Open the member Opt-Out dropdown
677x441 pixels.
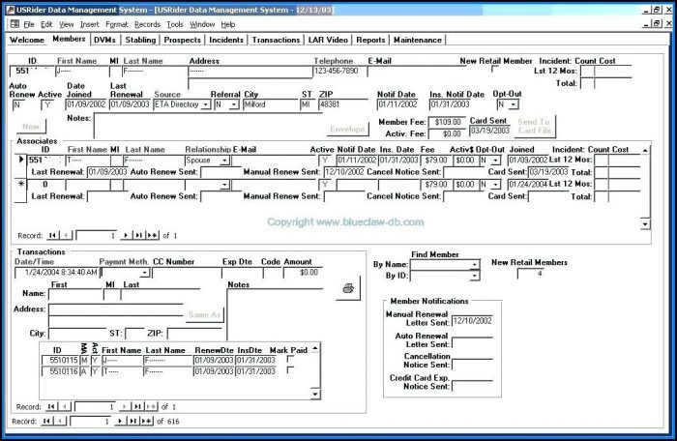pos(514,104)
